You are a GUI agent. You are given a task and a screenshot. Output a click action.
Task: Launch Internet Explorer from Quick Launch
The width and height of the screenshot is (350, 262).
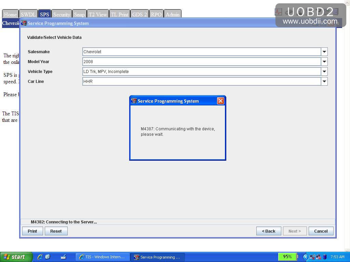point(40,257)
